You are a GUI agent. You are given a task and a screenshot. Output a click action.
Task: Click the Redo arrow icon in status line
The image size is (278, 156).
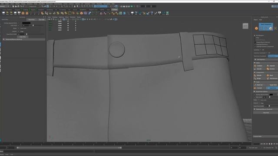click(23, 6)
